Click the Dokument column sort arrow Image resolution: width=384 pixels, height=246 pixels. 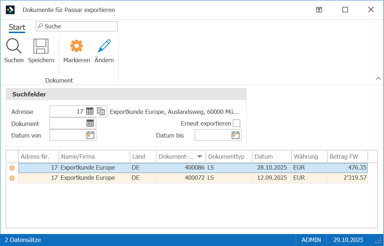click(x=199, y=156)
